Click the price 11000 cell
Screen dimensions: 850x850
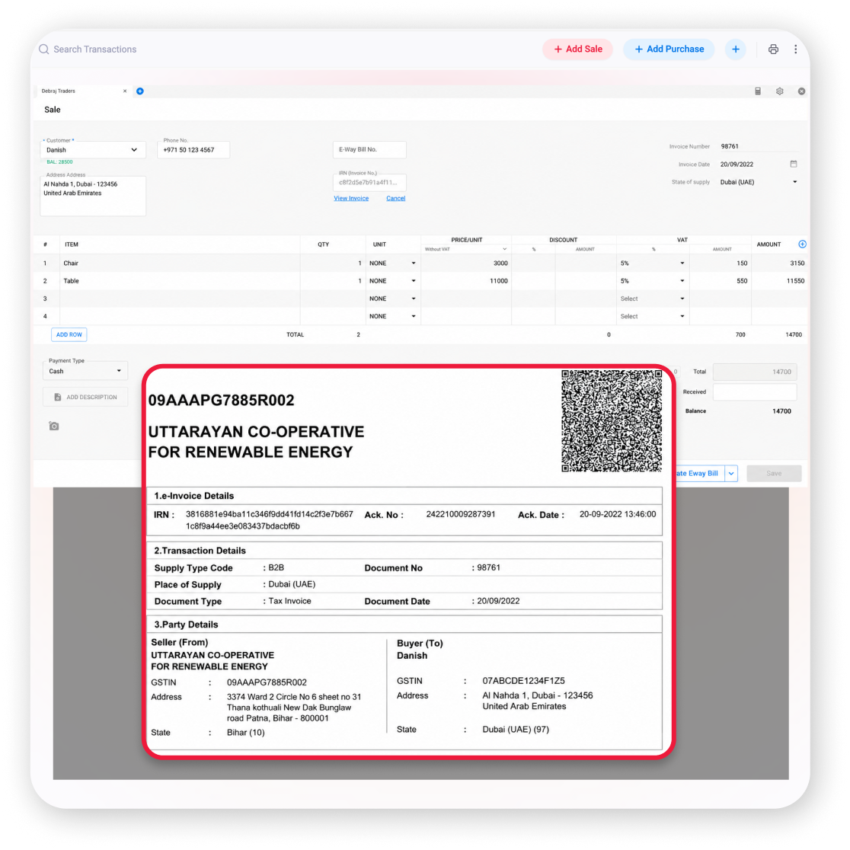(465, 281)
